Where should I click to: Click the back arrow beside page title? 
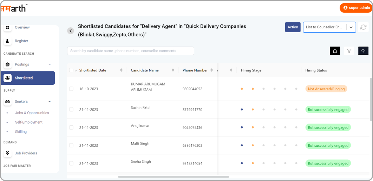pos(71,31)
